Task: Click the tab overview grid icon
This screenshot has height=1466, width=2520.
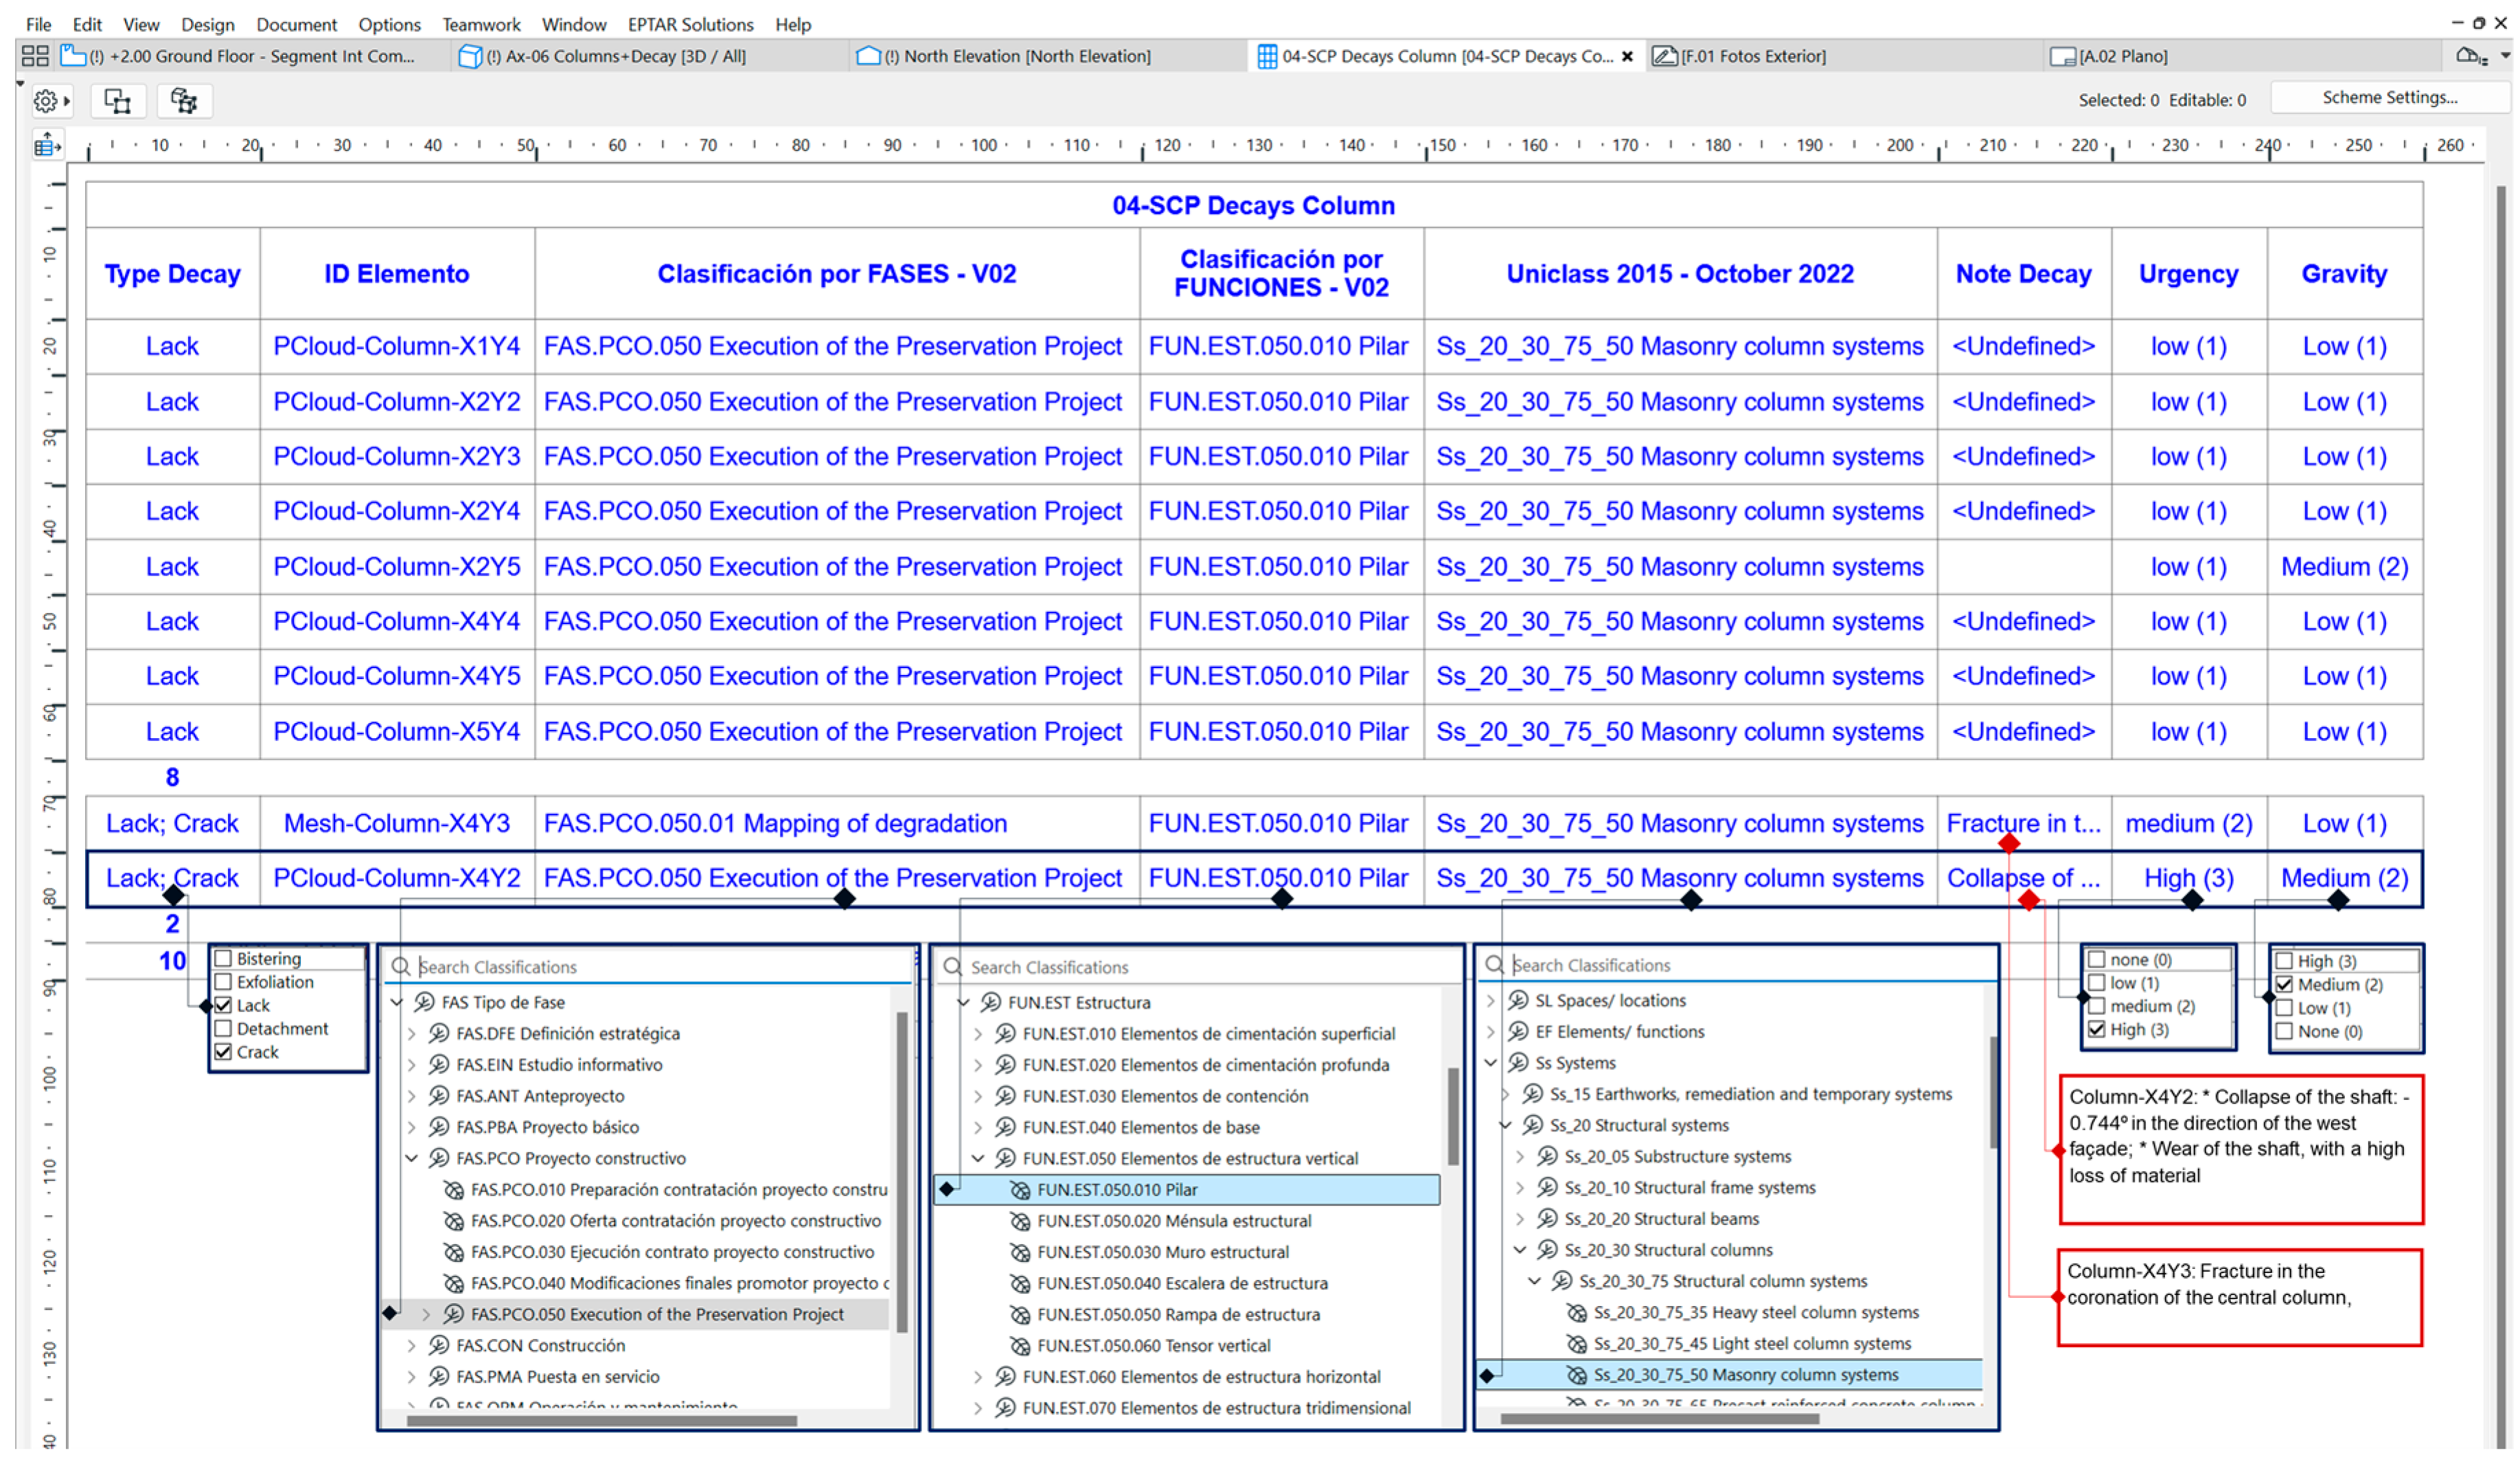Action: pyautogui.click(x=35, y=56)
